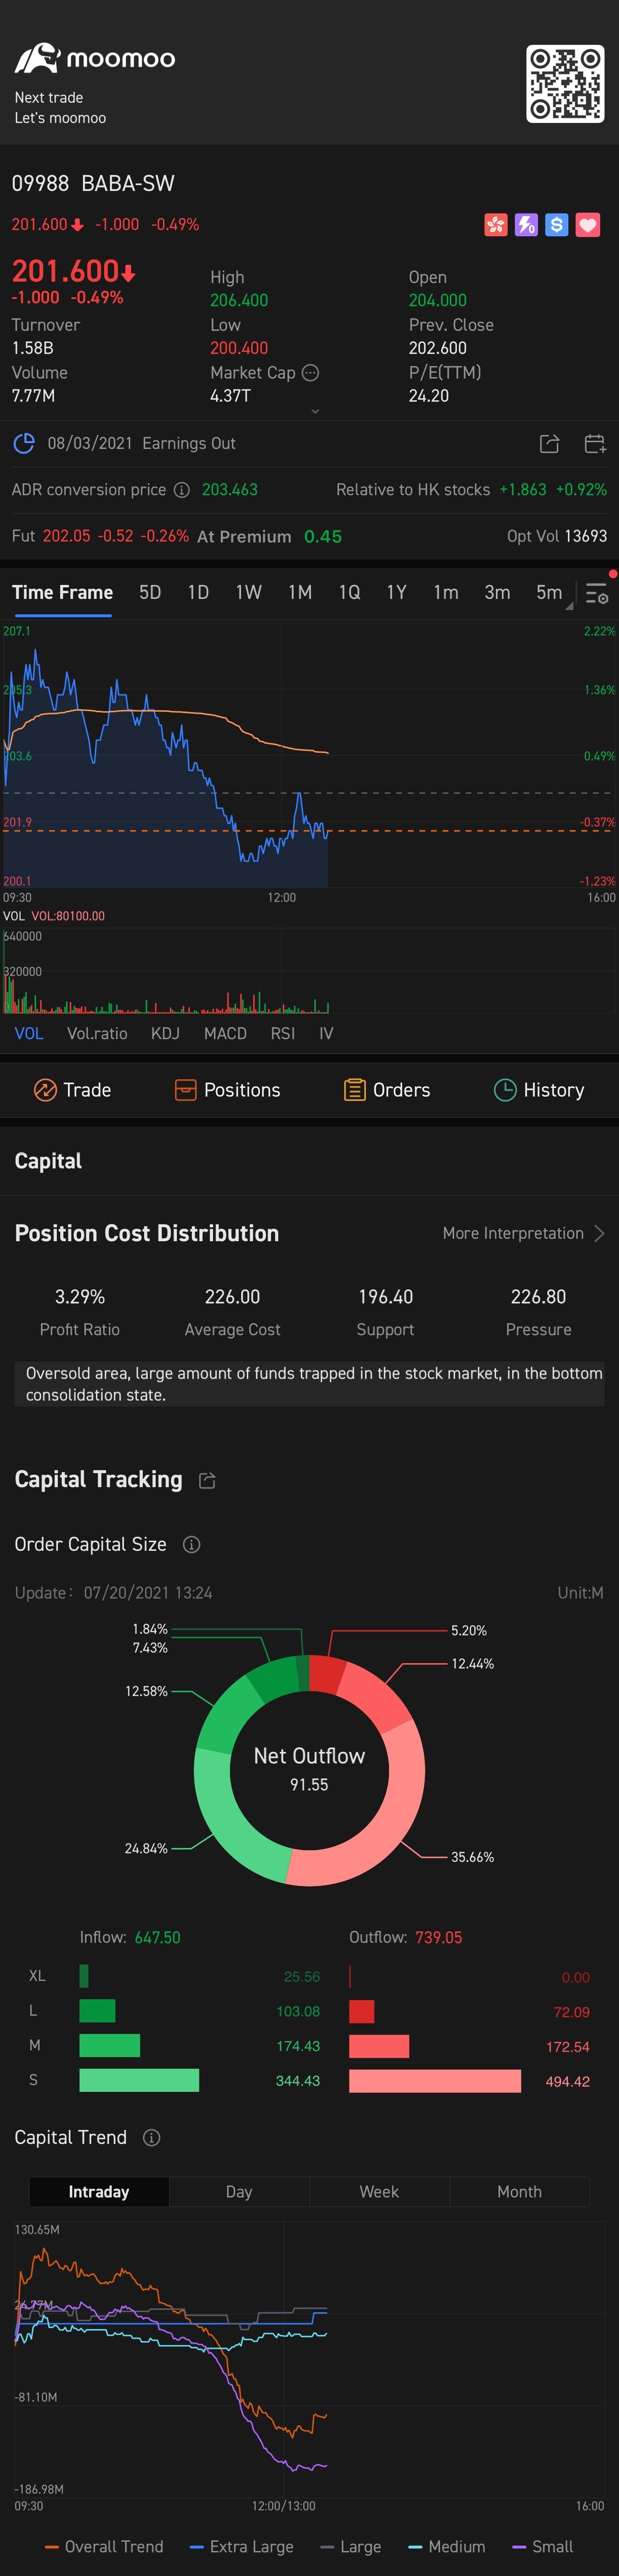This screenshot has height=2576, width=619.
Task: Open History
Action: pos(539,1090)
